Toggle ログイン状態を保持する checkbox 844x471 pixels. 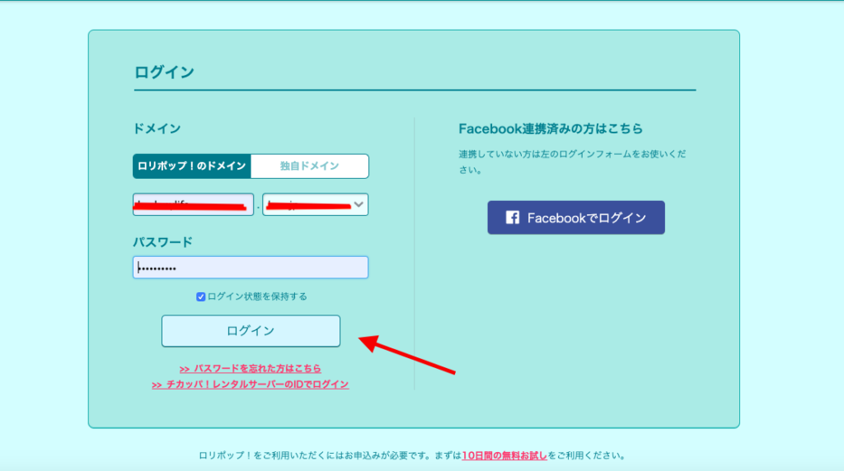tap(201, 296)
